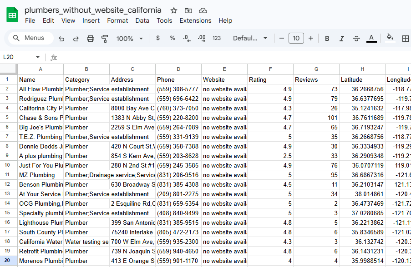This screenshot has height=267, width=411.
Task: Click the Menus search button
Action: coord(30,38)
